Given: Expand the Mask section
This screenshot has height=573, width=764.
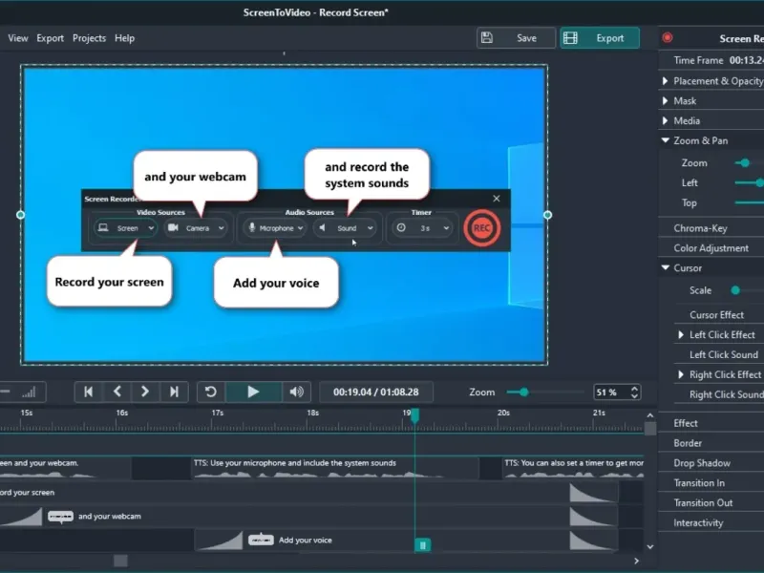Looking at the screenshot, I should click(665, 101).
